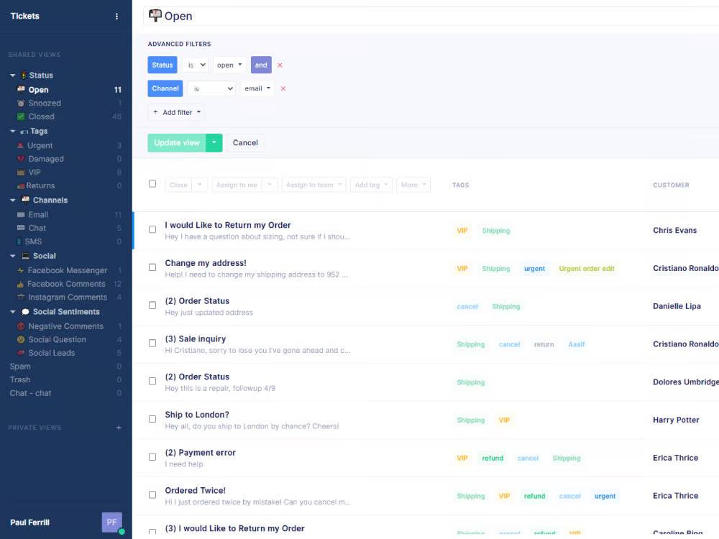Click the Urgent tag icon in sidebar

tap(20, 145)
